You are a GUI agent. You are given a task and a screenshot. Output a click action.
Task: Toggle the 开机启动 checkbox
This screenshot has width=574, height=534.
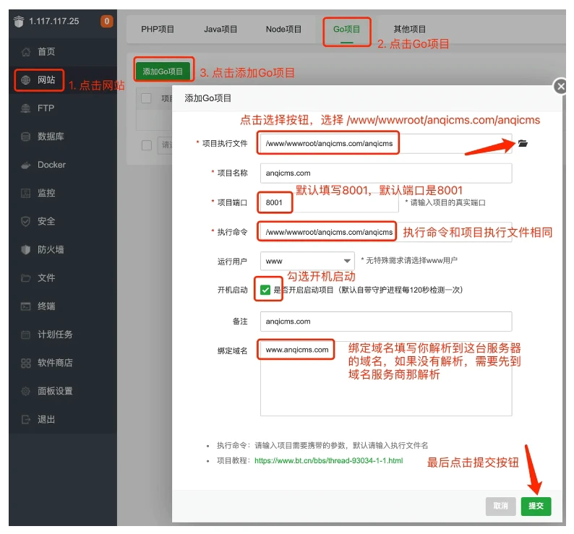[x=265, y=290]
